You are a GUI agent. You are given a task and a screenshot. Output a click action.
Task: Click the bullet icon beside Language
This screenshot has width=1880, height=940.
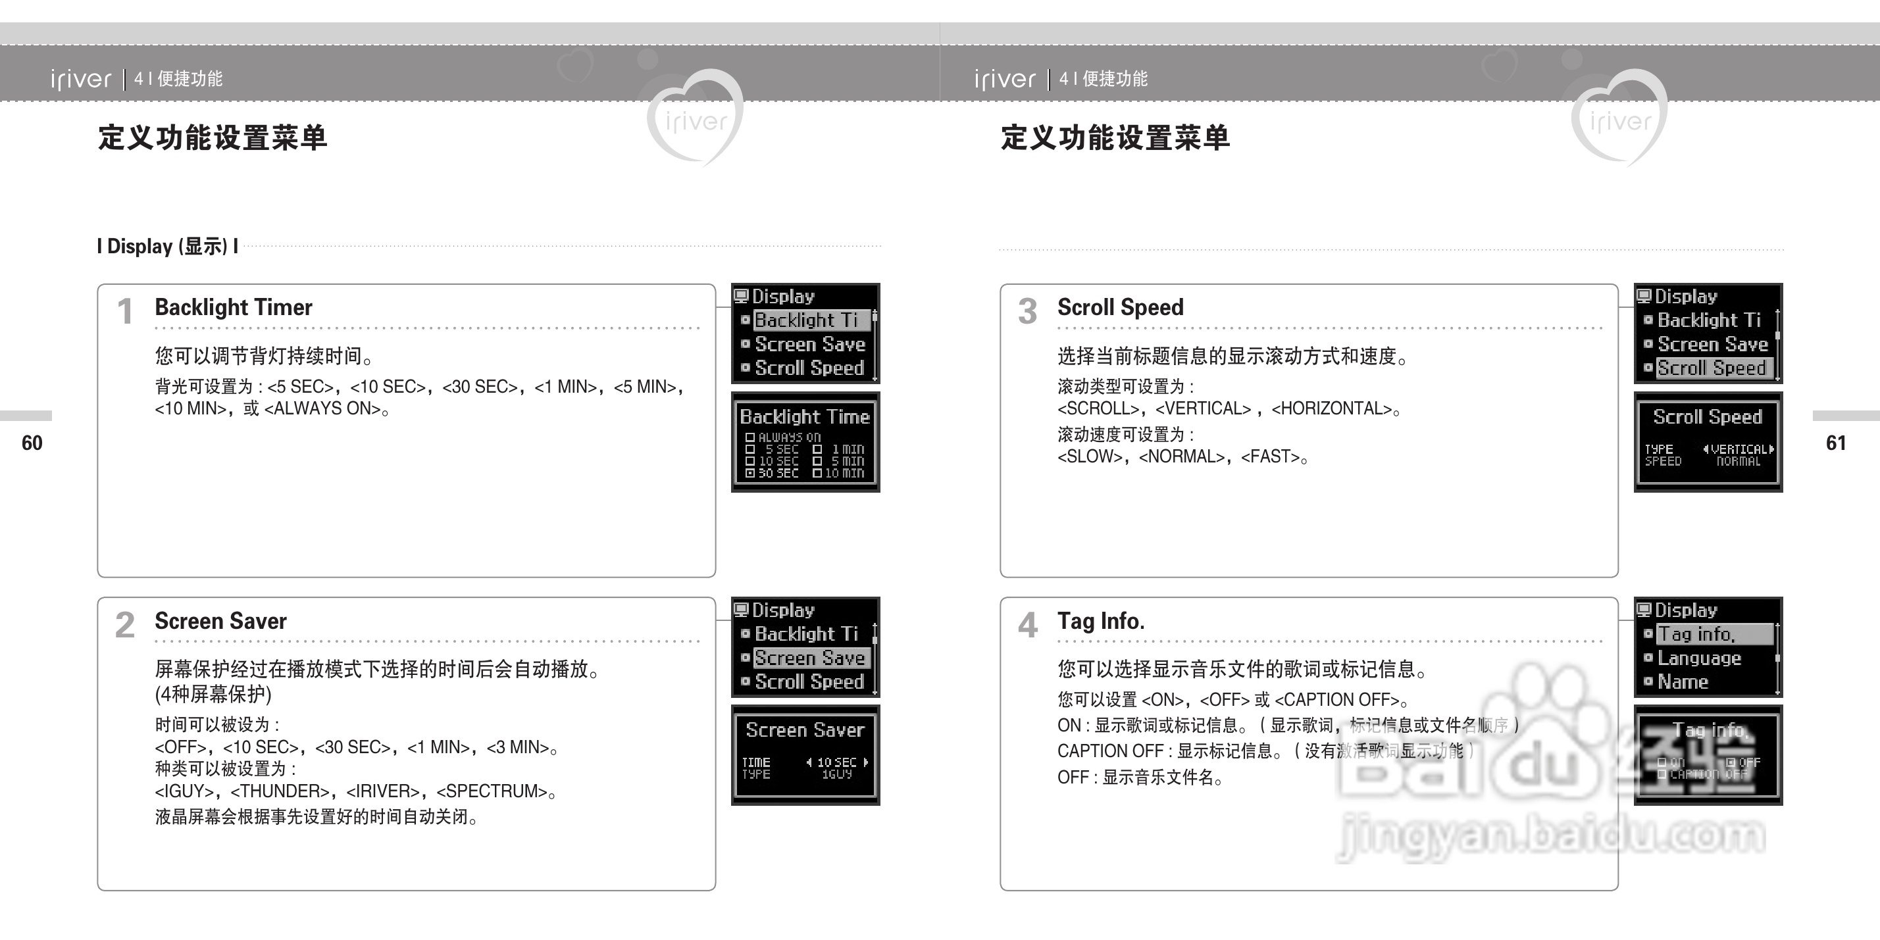[x=1648, y=658]
